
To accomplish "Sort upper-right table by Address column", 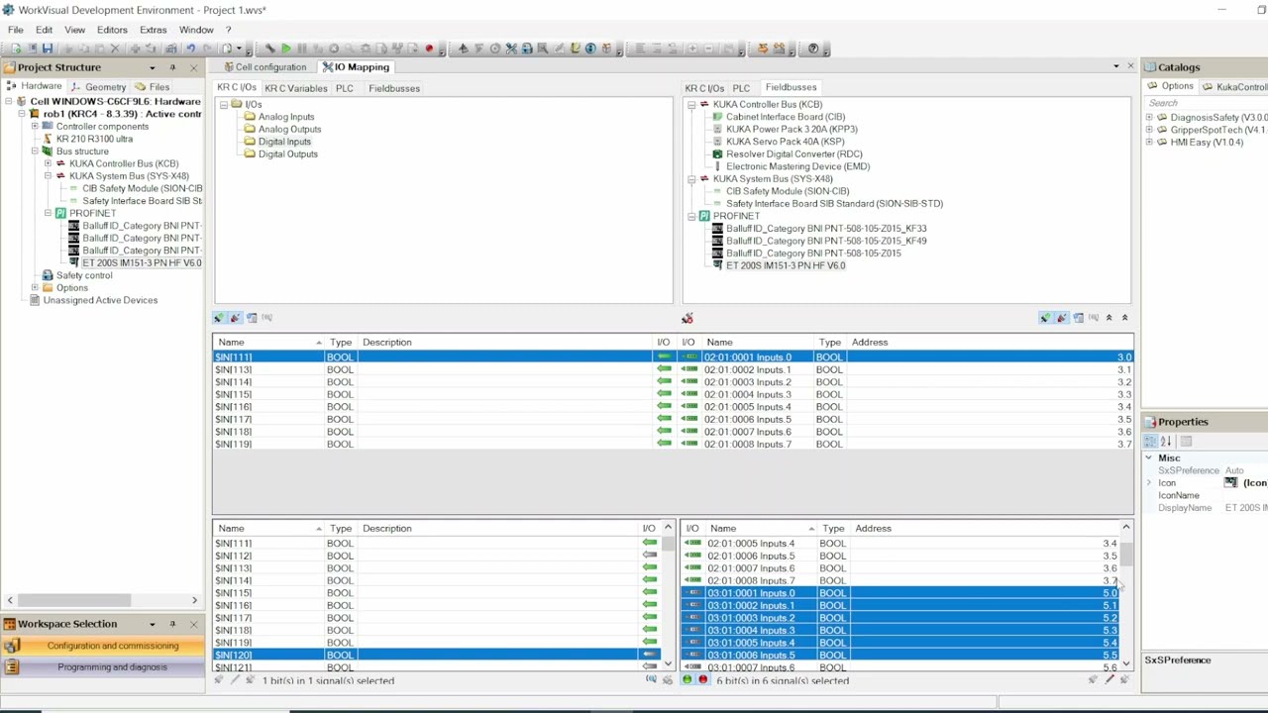I will (x=990, y=343).
